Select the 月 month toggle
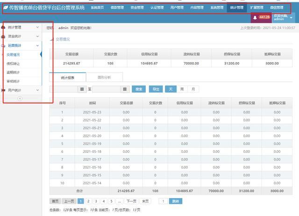This screenshot has height=216, width=299. (x=193, y=89)
